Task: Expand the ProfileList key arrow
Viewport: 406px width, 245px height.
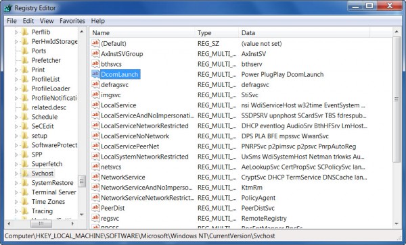Action: (16, 79)
